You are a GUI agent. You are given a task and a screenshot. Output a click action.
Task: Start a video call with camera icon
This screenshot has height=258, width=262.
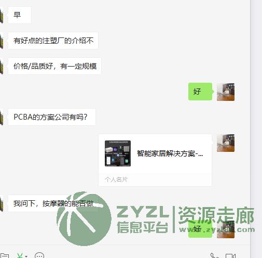(x=230, y=256)
